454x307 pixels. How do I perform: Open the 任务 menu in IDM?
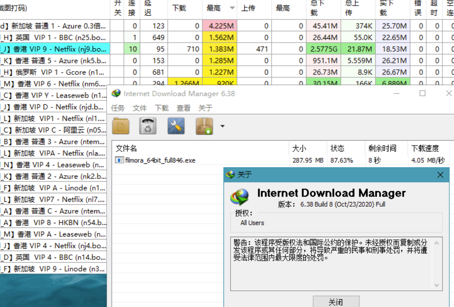point(118,108)
